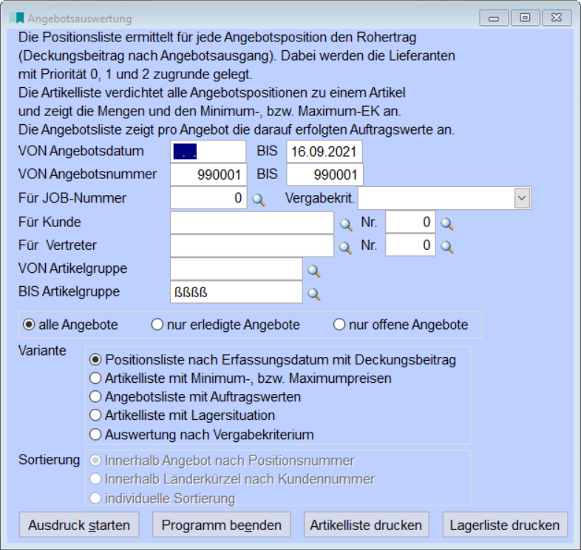This screenshot has width=581, height=550.
Task: Click 'Artikelliste drucken' button
Action: click(x=366, y=525)
